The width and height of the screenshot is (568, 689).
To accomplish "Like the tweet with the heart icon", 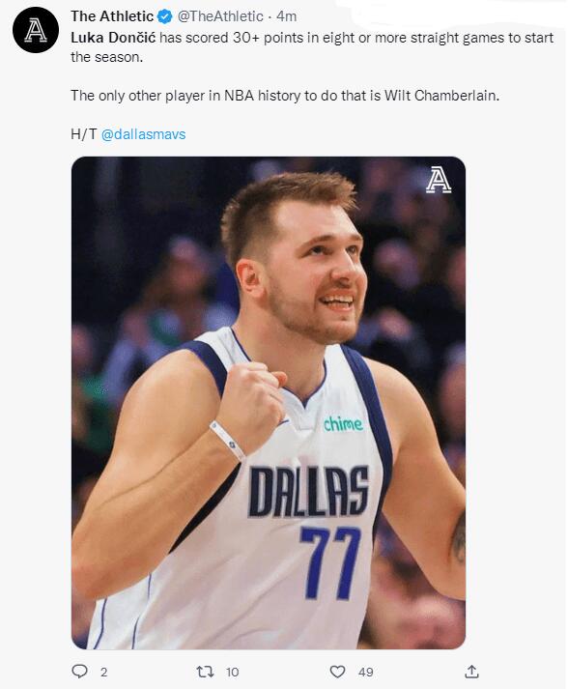I will tap(337, 672).
